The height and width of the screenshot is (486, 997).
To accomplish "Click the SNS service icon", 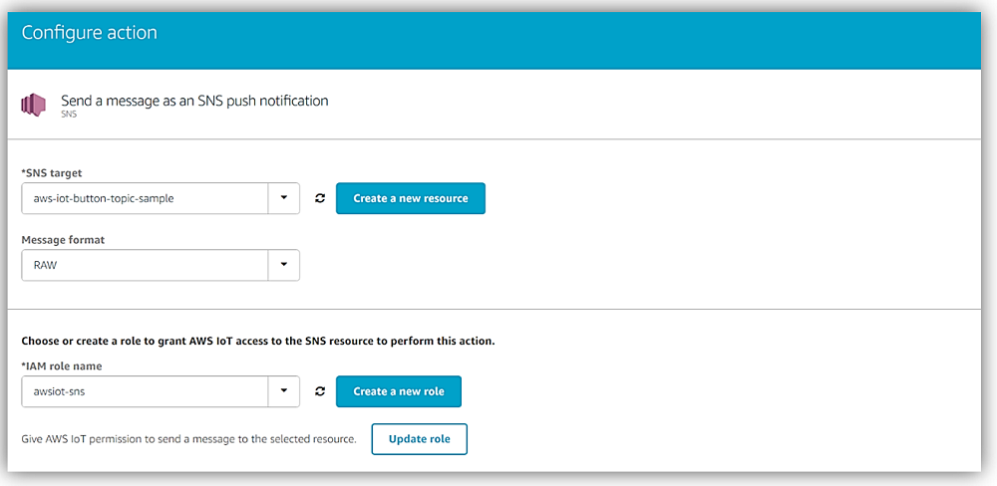I will coord(34,105).
